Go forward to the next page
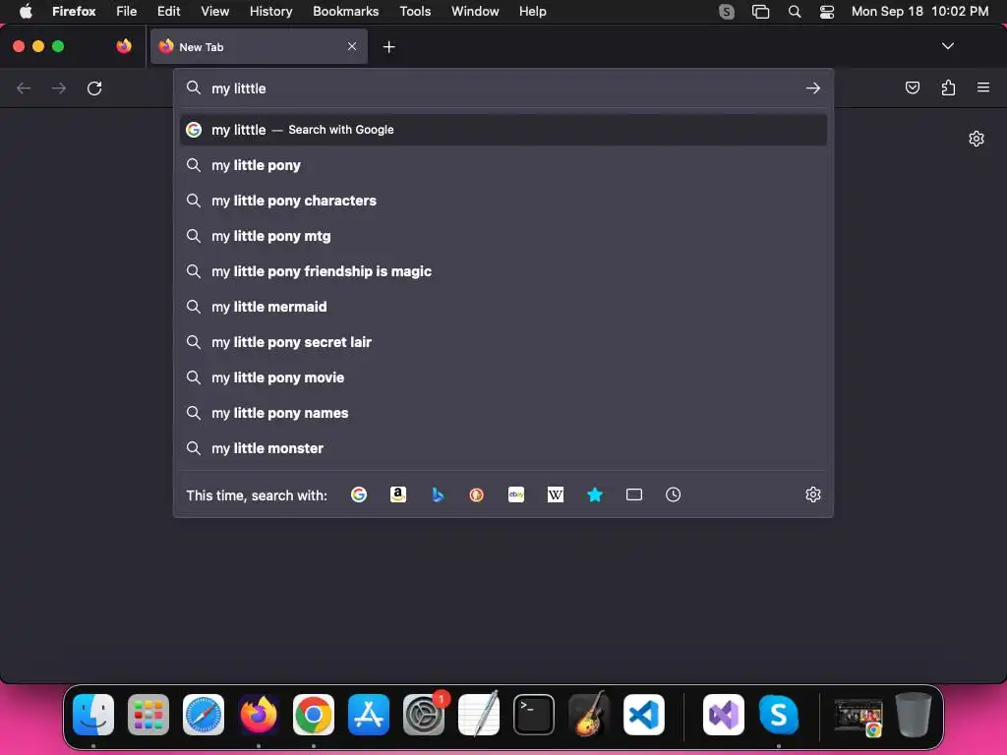 click(59, 87)
